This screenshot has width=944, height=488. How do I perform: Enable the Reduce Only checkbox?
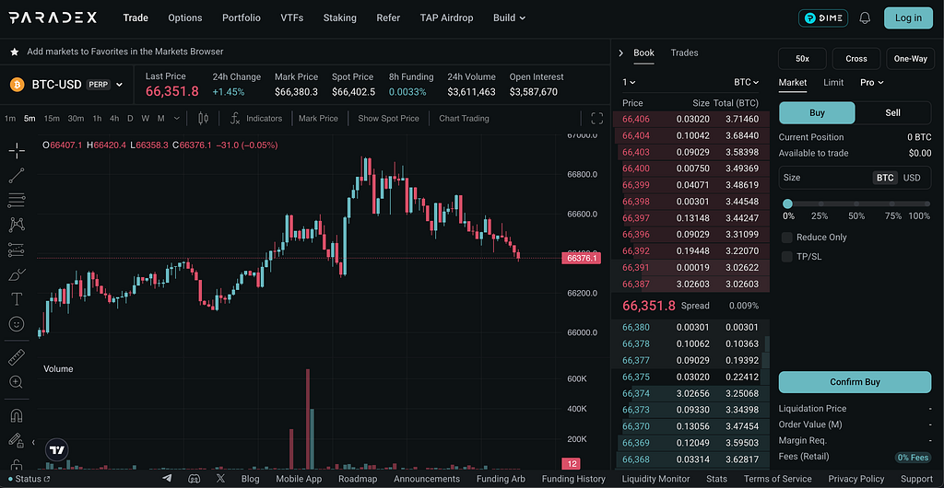tap(787, 238)
